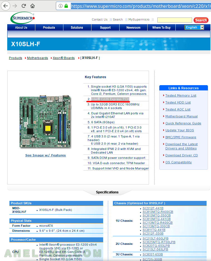Image resolution: width=211 pixels, height=261 pixels.
Task: Reload the page with the refresh icon
Action: [x=24, y=6]
